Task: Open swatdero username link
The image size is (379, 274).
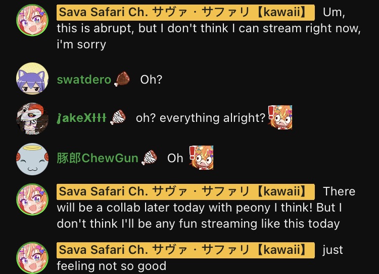Action: click(x=84, y=79)
